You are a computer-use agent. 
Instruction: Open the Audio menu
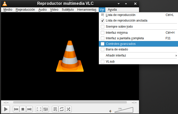pos(43,10)
